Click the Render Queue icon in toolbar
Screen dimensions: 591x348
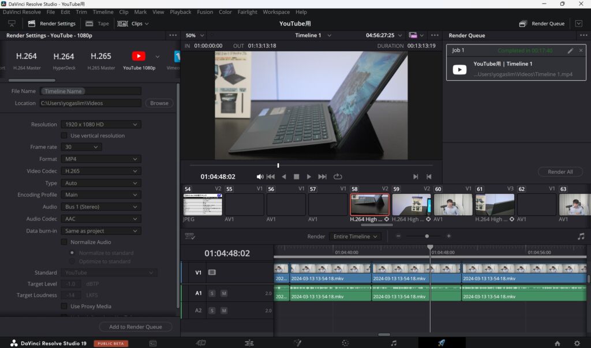pyautogui.click(x=523, y=24)
